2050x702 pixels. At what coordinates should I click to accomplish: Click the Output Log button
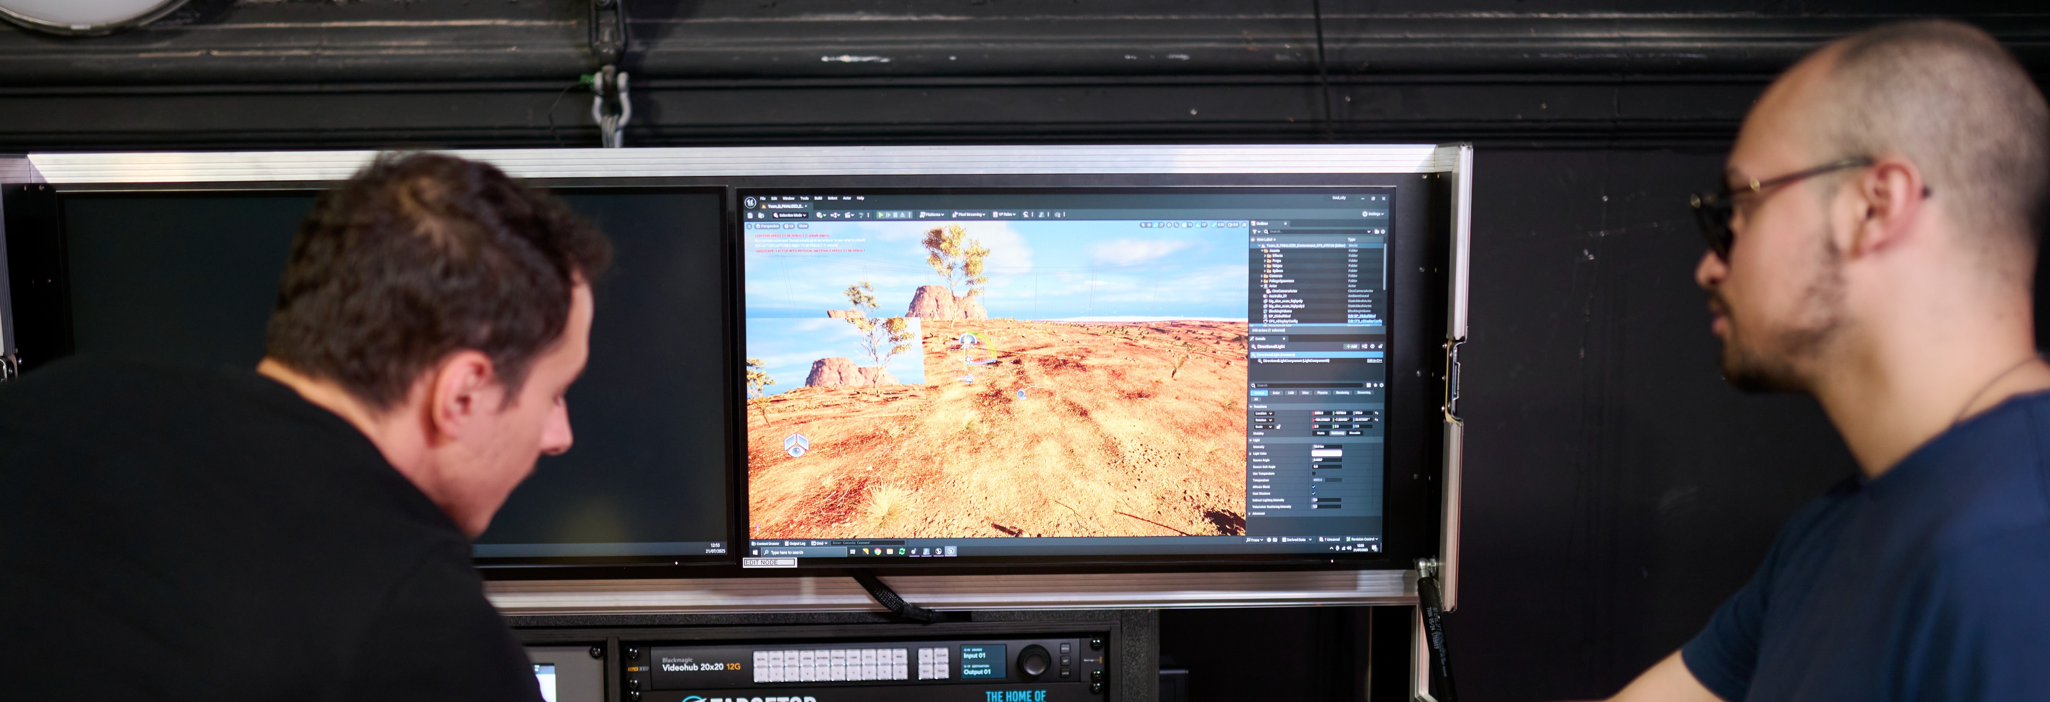point(796,544)
